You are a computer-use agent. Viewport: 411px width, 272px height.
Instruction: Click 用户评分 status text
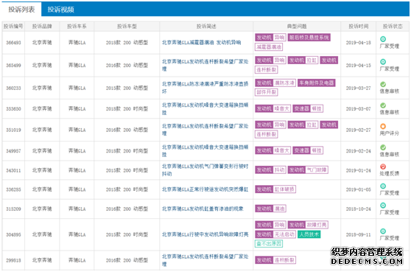390,133
